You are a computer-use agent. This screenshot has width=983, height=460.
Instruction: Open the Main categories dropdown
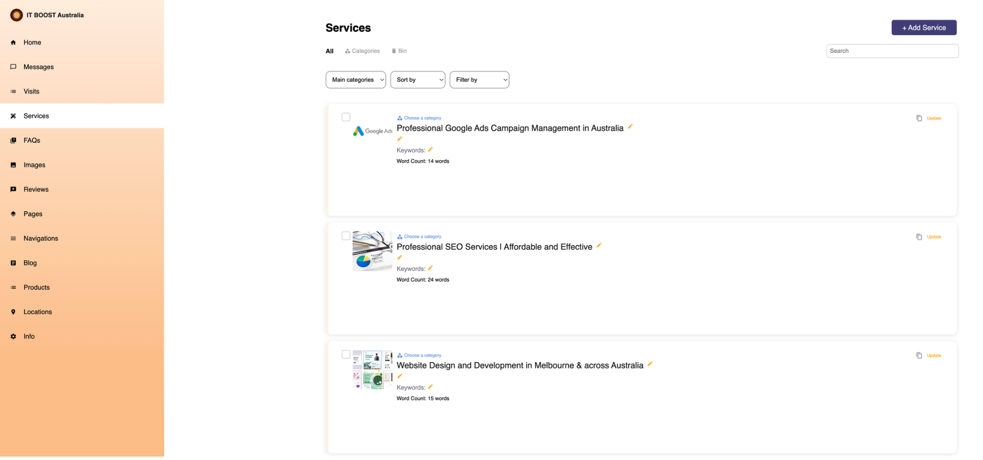pos(355,80)
